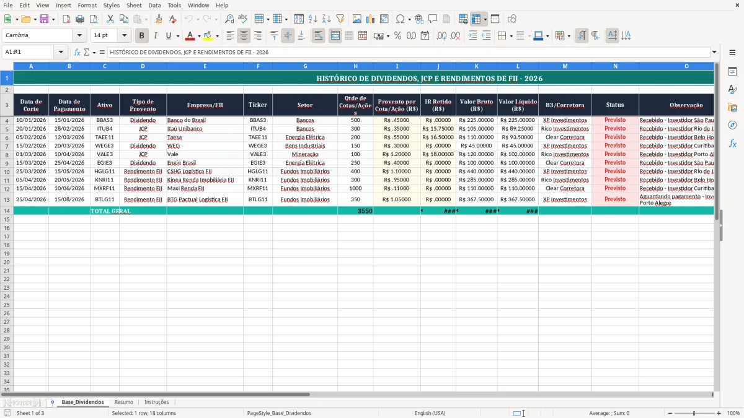Print the spreadsheet with the Print icon
This screenshot has width=744, height=418.
coord(80,19)
